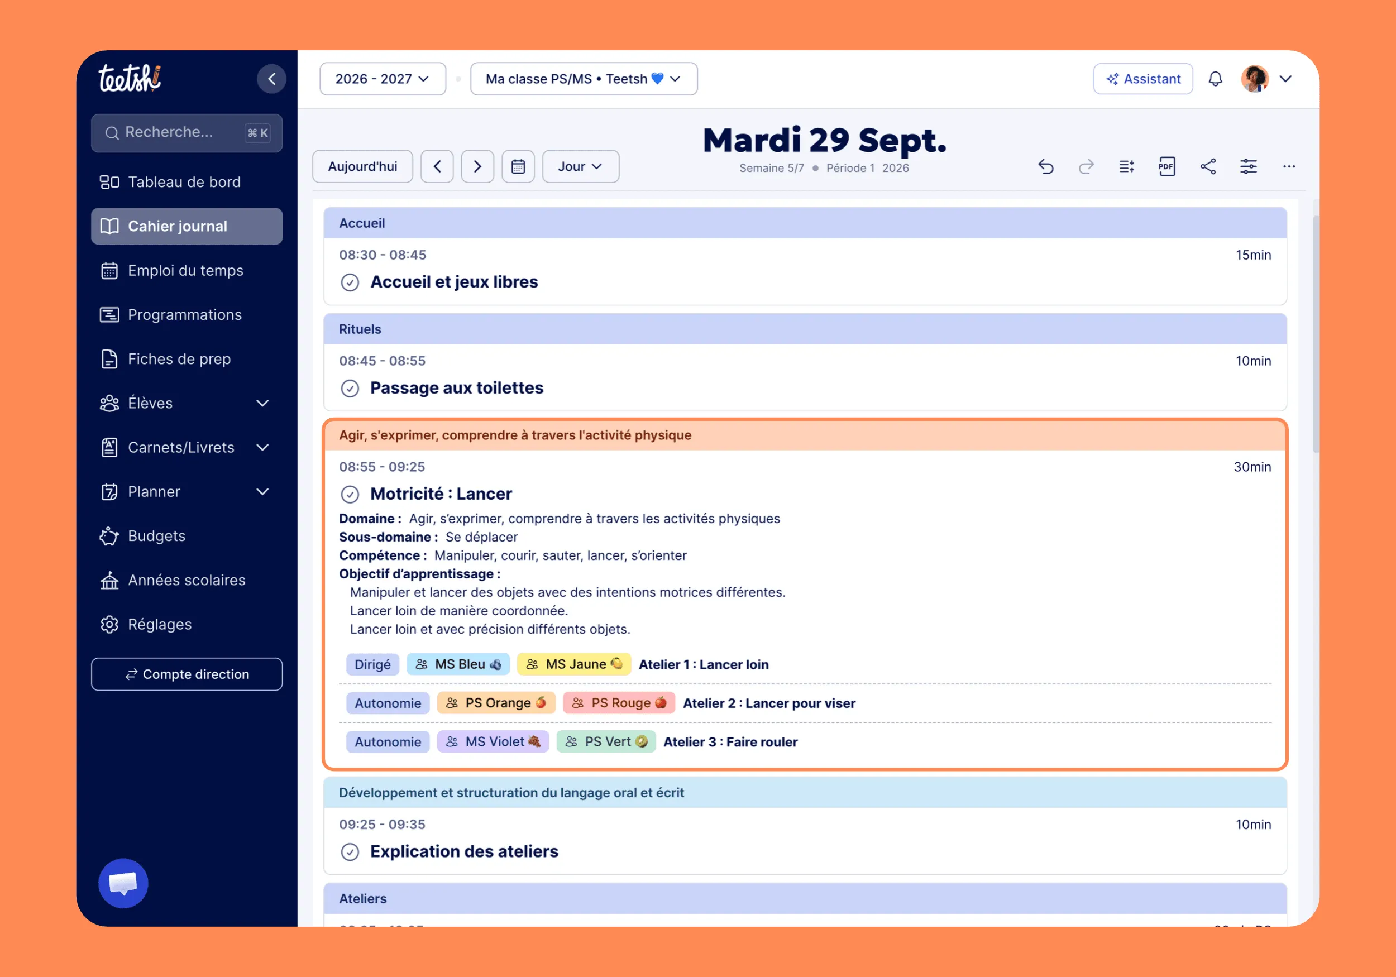Open Réglages settings
This screenshot has width=1396, height=977.
pos(187,624)
